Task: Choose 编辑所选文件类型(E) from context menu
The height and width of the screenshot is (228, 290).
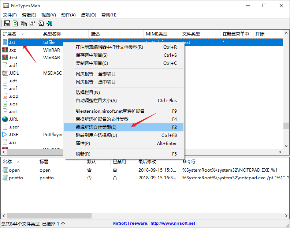Action: 96,127
